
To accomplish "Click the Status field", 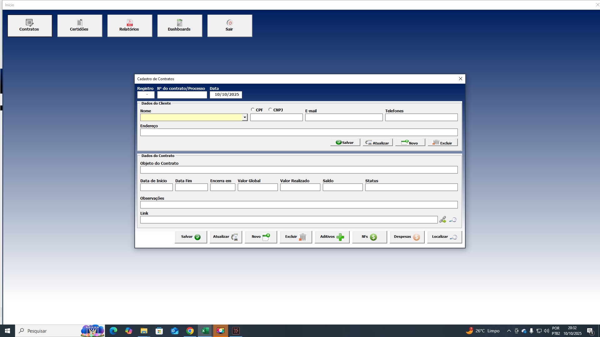I will tap(411, 187).
